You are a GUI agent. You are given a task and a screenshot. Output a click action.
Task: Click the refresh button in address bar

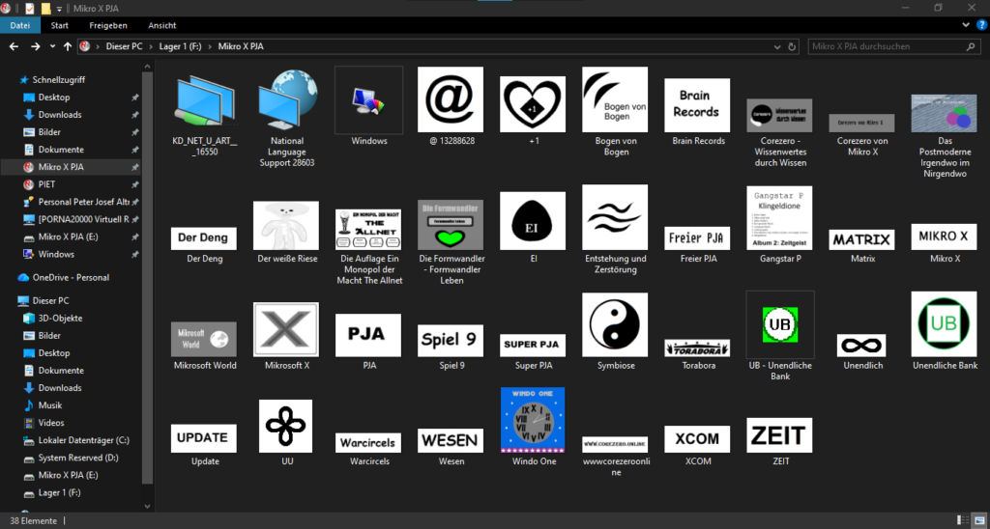pyautogui.click(x=793, y=46)
